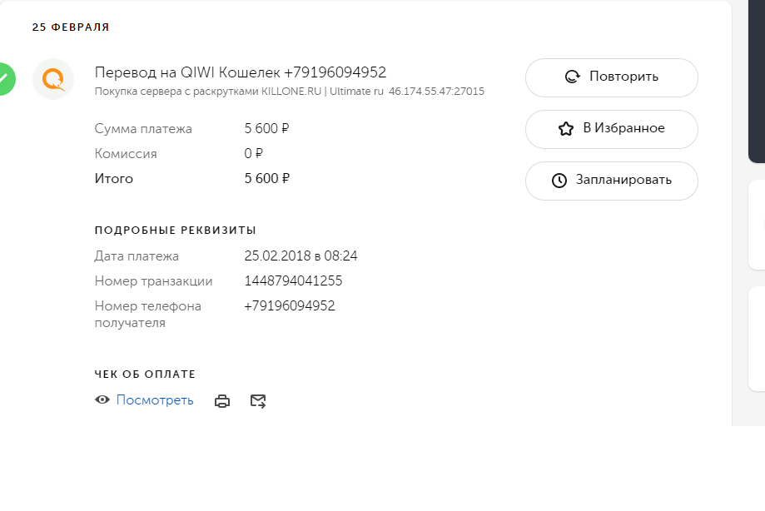Click the Номер телефона получателя label

(148, 315)
